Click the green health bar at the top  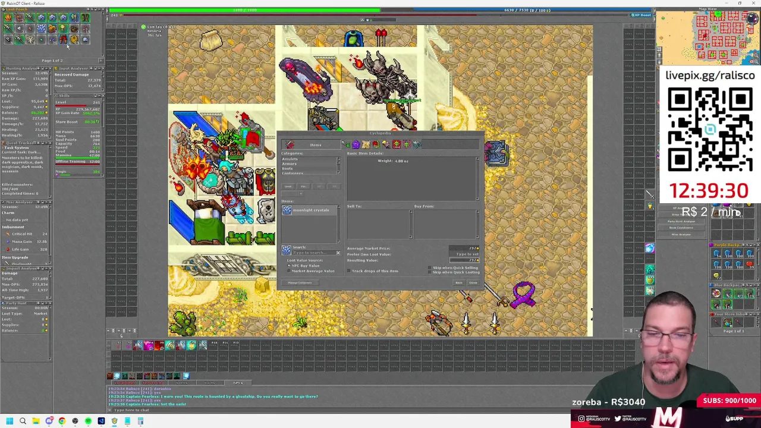[x=245, y=10]
